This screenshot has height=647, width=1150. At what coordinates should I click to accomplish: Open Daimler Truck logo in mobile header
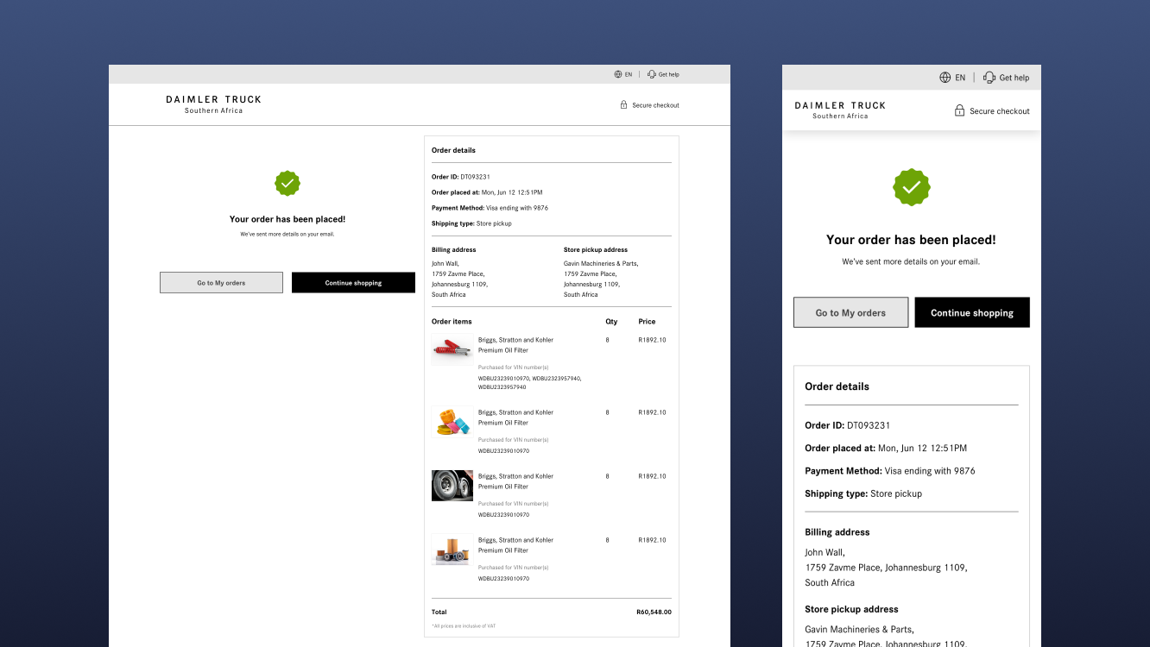tap(840, 110)
